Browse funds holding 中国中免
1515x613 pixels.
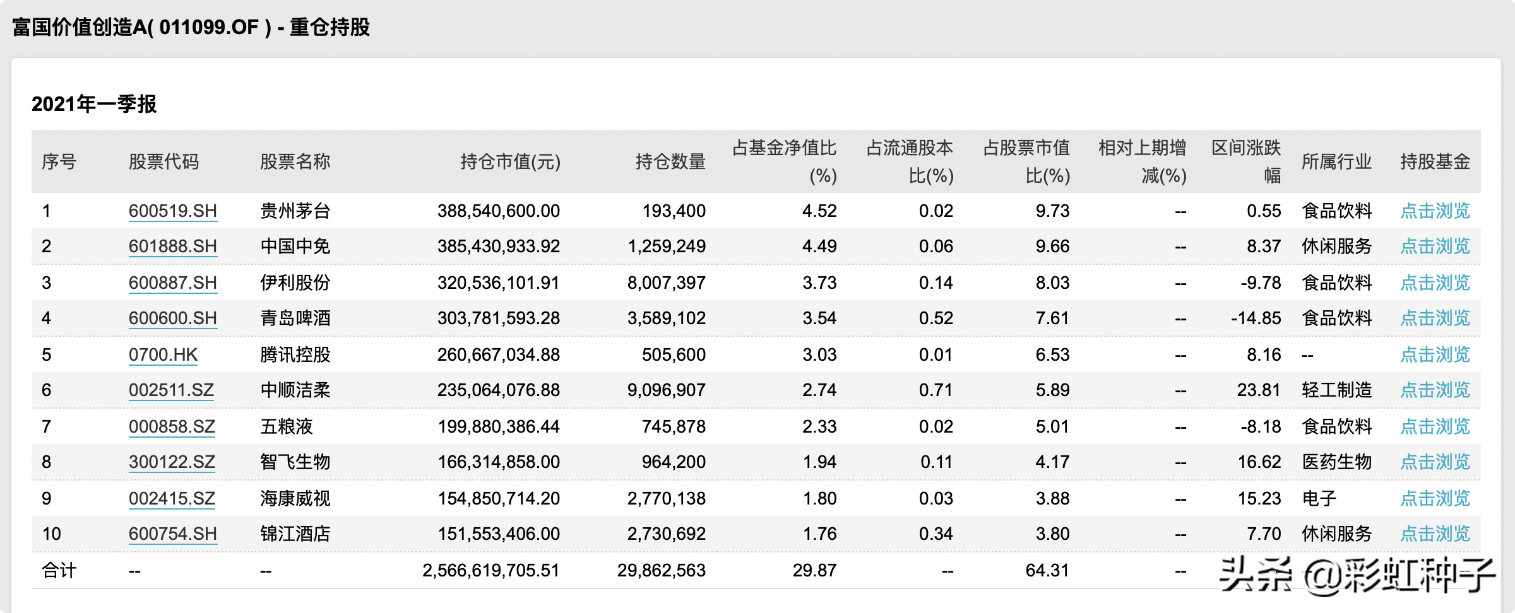[1435, 246]
